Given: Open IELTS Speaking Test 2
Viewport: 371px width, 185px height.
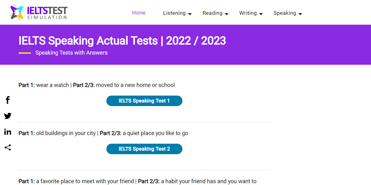Looking at the screenshot, I should (144, 149).
